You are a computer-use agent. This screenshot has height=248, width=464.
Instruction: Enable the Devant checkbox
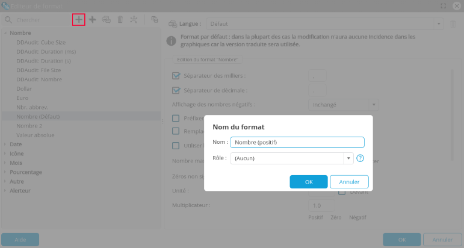(x=341, y=191)
